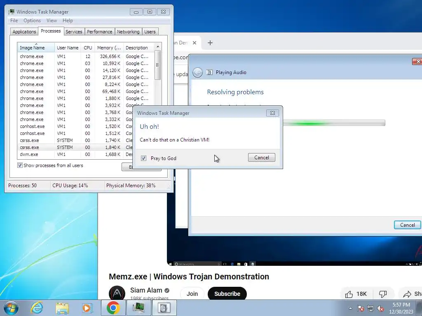Click the Siam Alam channel avatar
The width and height of the screenshot is (422, 316).
click(117, 293)
